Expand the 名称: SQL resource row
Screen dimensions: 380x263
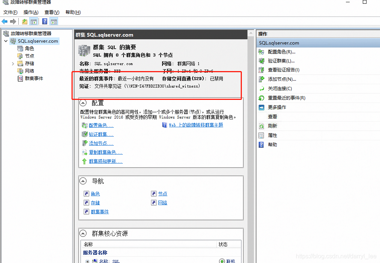pyautogui.click(x=87, y=261)
